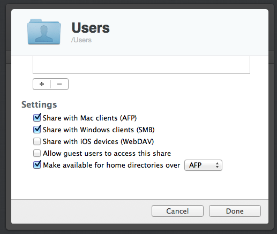Click inside the empty access list box
The width and height of the screenshot is (277, 234).
(141, 65)
